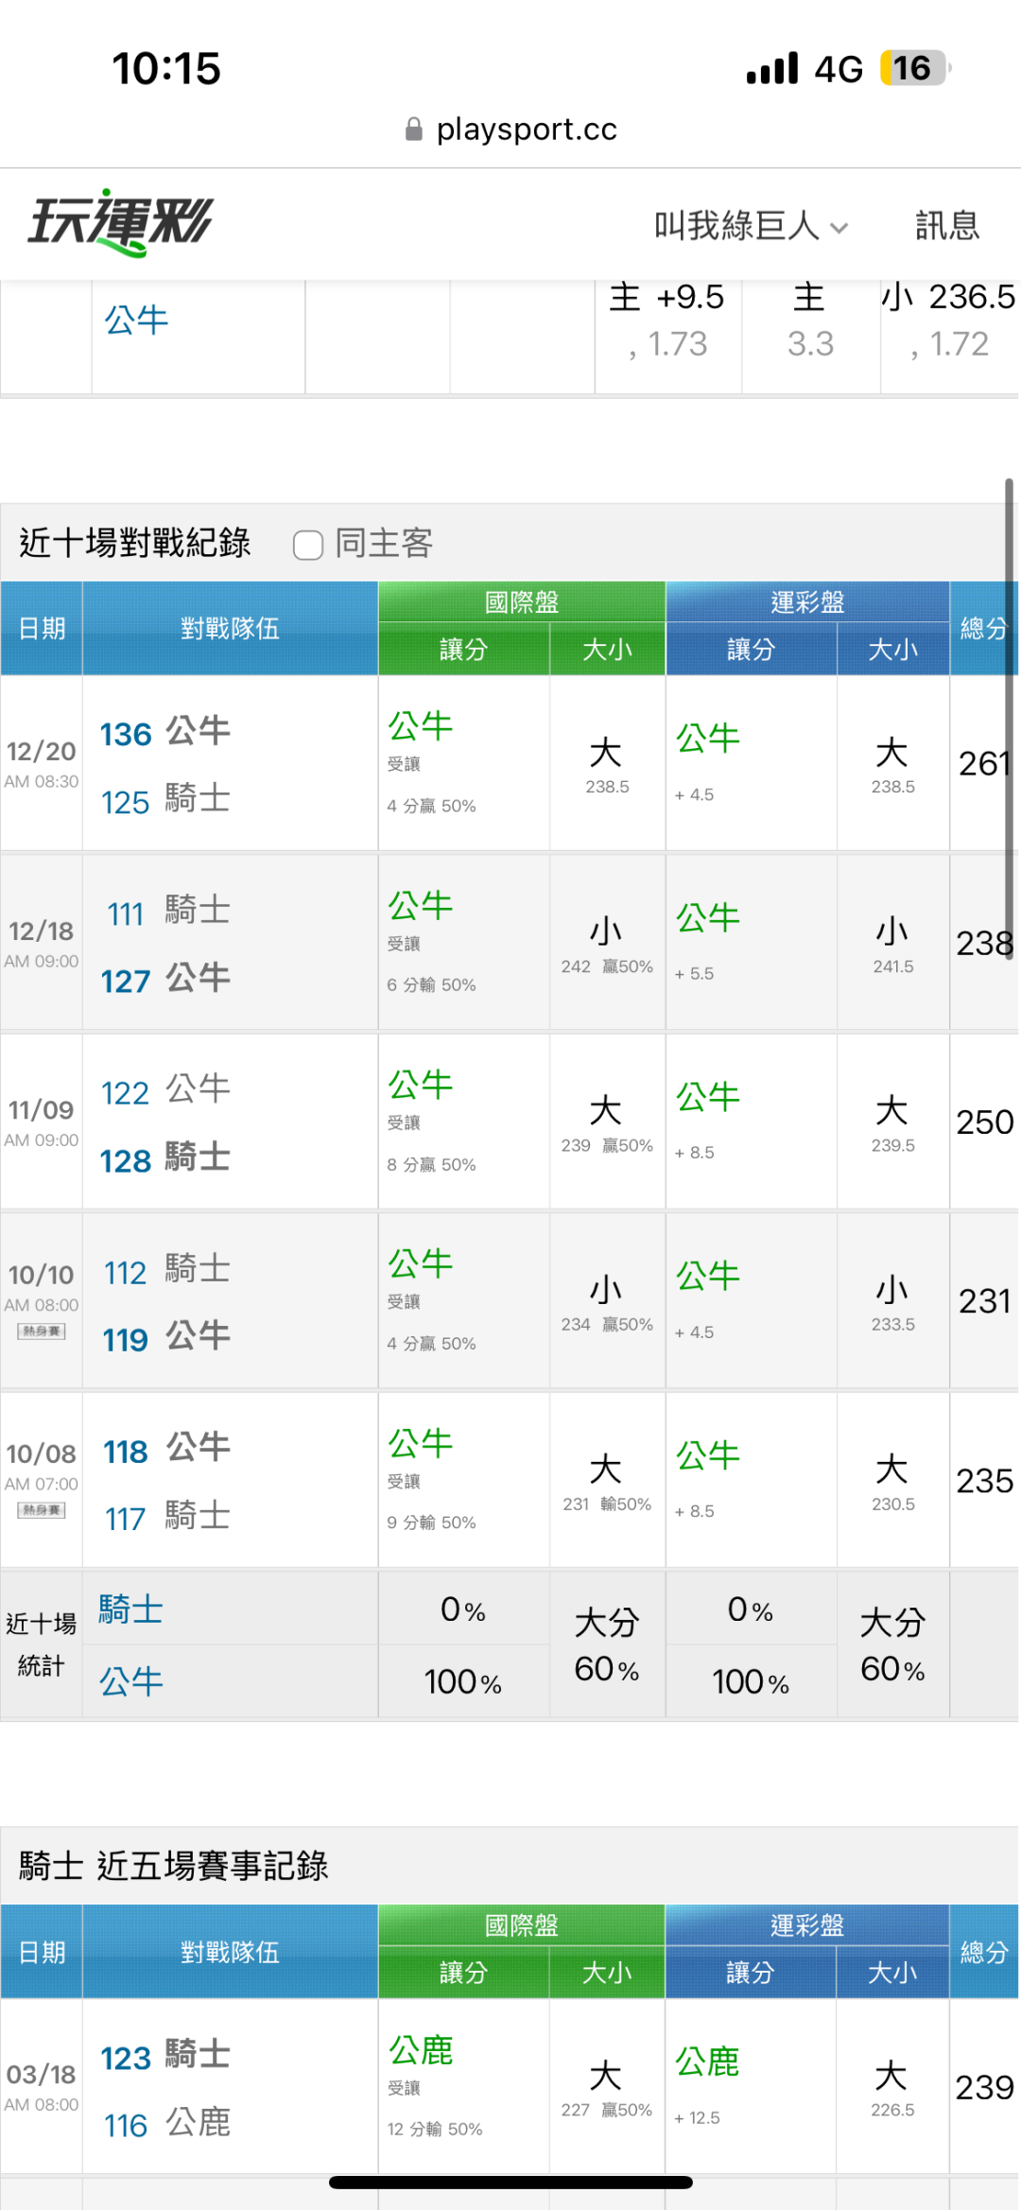This screenshot has height=2210, width=1021.
Task: Tap the lock icon beside playsport.cc
Action: click(413, 130)
